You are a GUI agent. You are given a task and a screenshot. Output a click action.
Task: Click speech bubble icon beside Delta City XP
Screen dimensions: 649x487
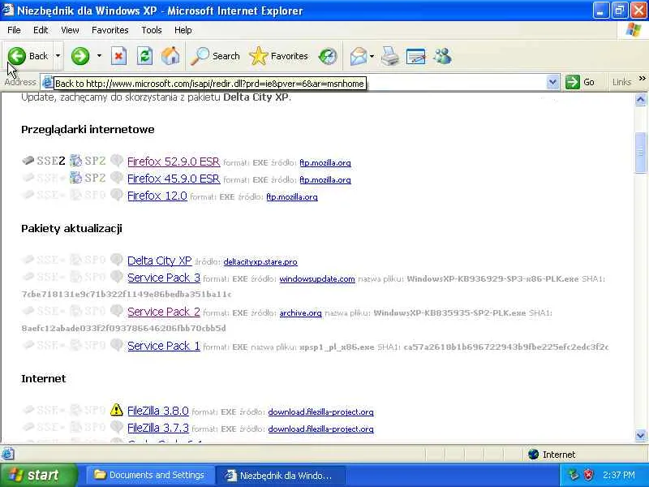tap(117, 260)
